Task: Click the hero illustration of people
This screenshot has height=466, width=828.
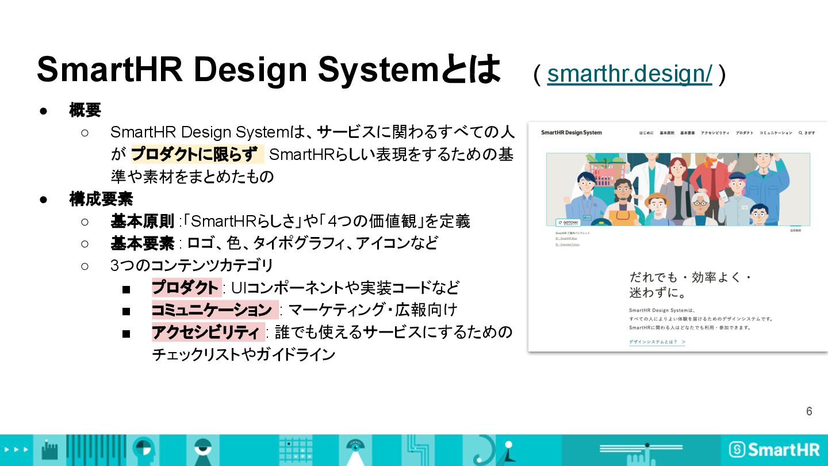Action: click(678, 189)
